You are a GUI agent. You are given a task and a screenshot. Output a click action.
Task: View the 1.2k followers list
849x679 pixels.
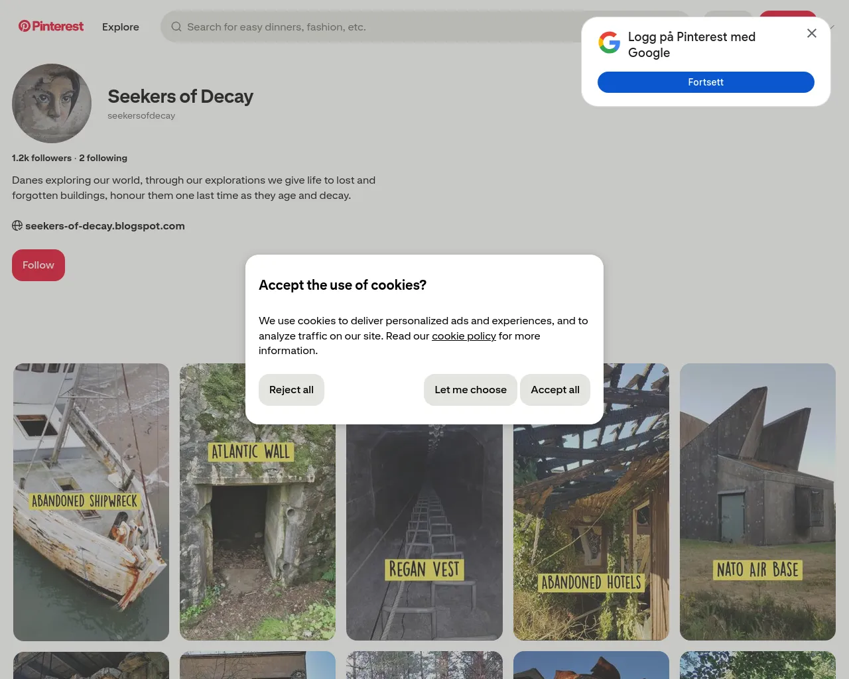tap(42, 158)
